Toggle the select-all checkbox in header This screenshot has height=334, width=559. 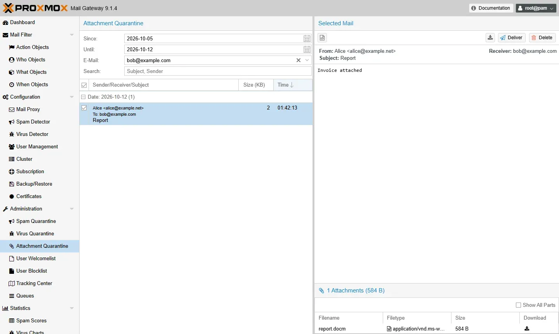click(84, 85)
